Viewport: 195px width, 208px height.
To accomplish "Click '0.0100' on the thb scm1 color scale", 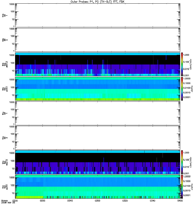I will coord(187,88).
